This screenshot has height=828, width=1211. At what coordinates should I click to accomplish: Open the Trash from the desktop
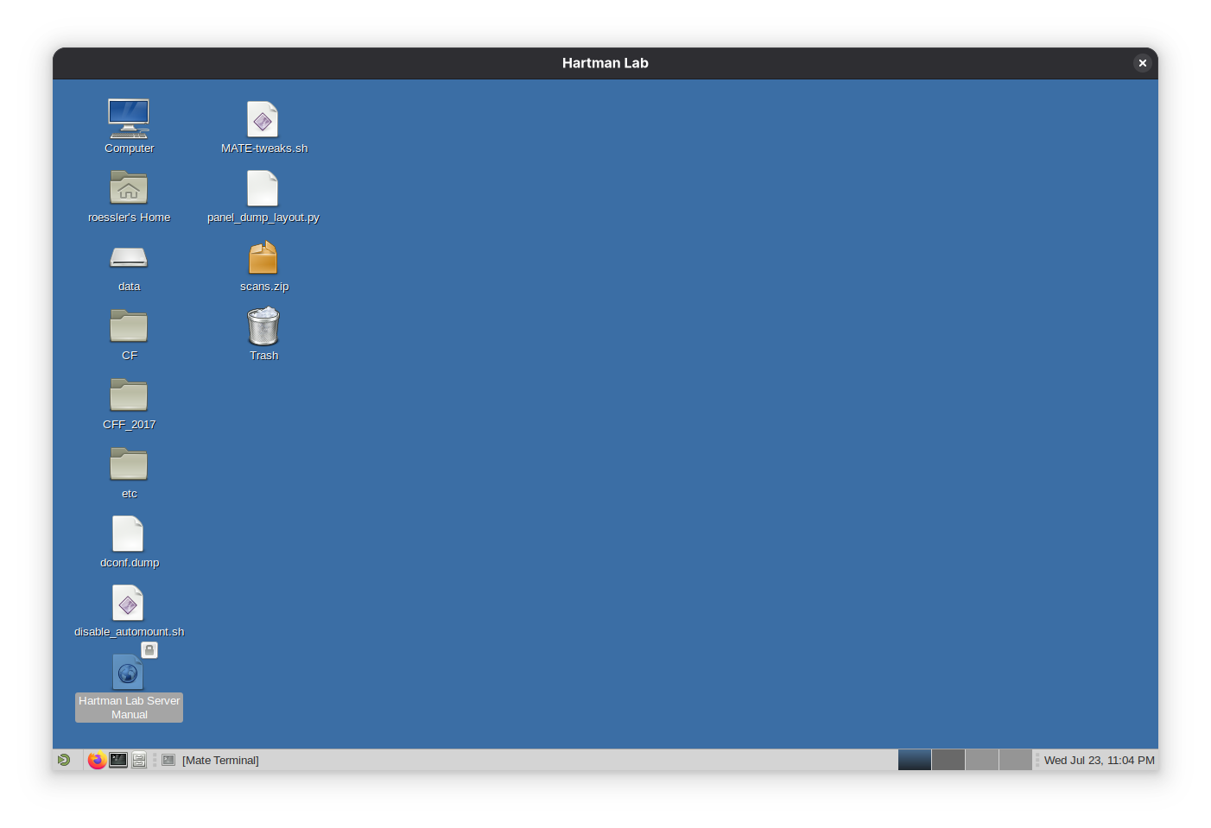[x=263, y=328]
